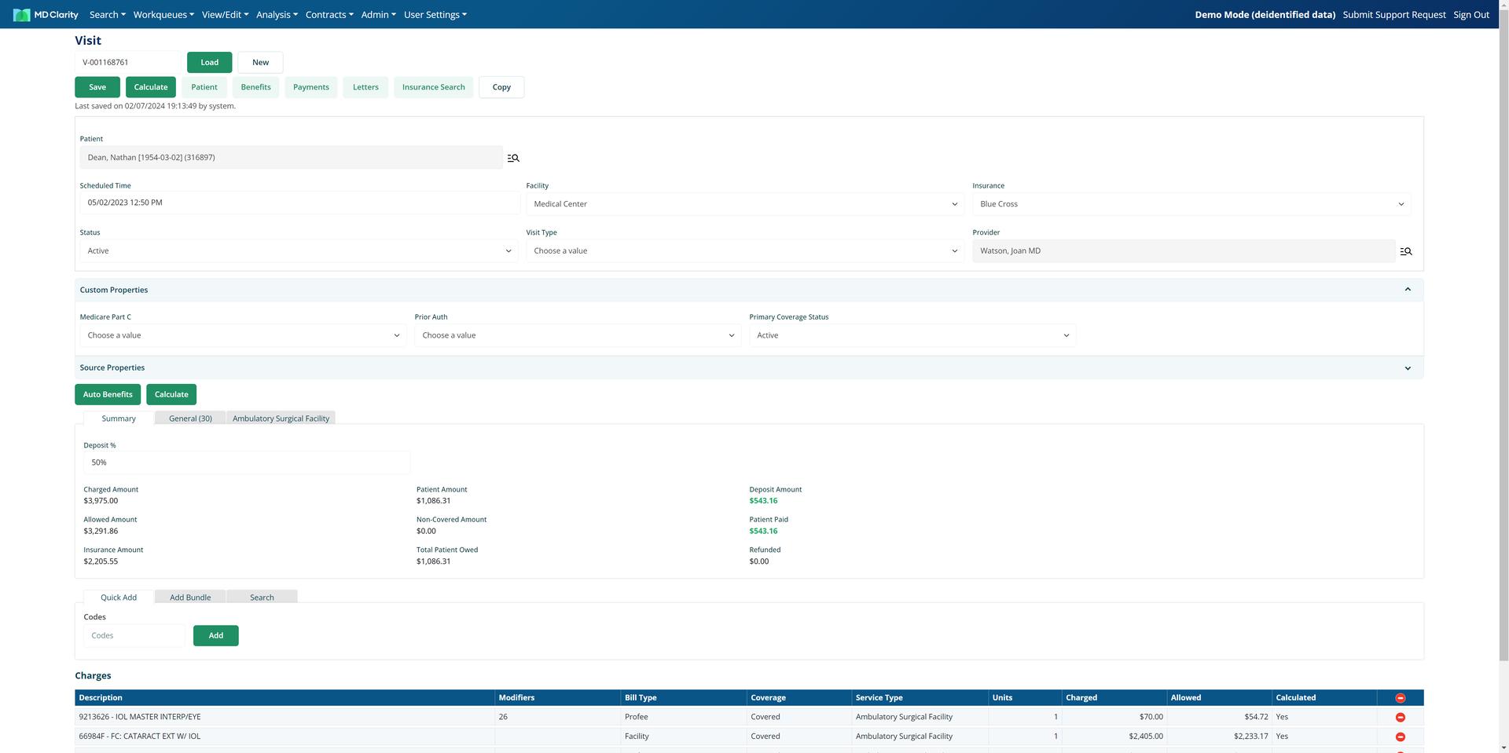Switch to the General (30) tab
Viewport: 1509px width, 753px height.
pos(190,419)
